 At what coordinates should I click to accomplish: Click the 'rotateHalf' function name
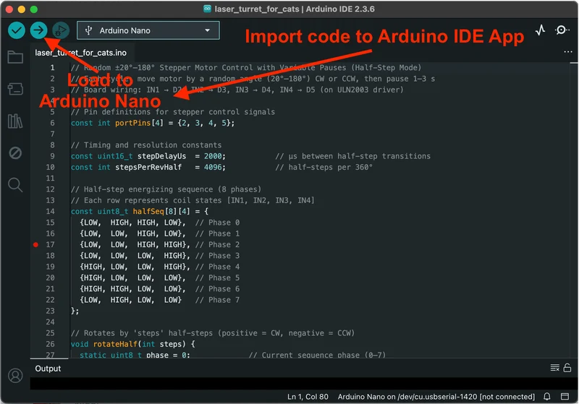pos(115,344)
